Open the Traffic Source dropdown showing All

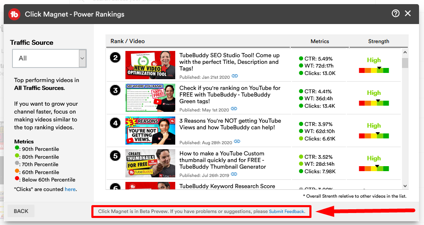coord(49,58)
